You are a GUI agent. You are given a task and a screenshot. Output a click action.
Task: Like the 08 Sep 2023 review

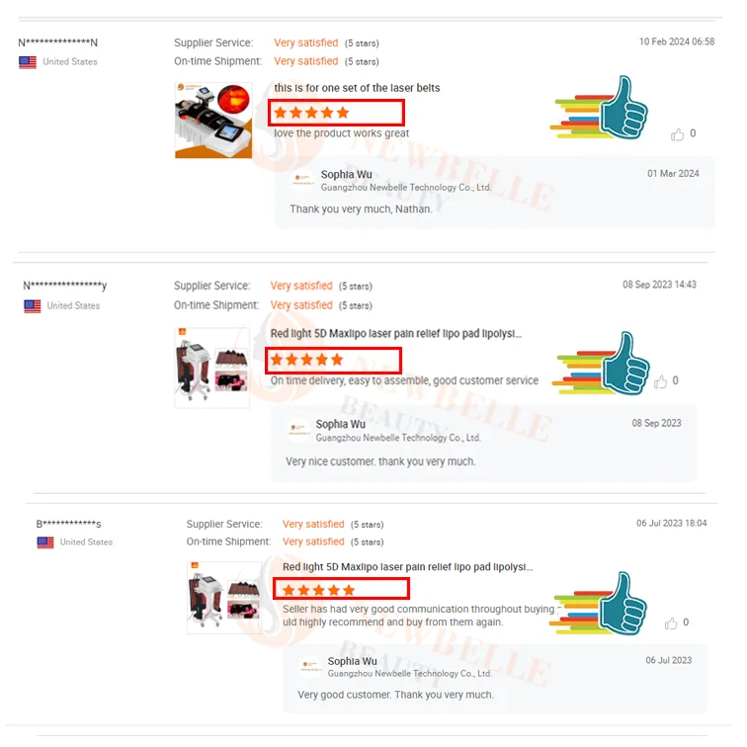660,381
